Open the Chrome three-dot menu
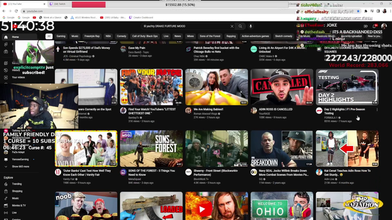 coord(390,11)
